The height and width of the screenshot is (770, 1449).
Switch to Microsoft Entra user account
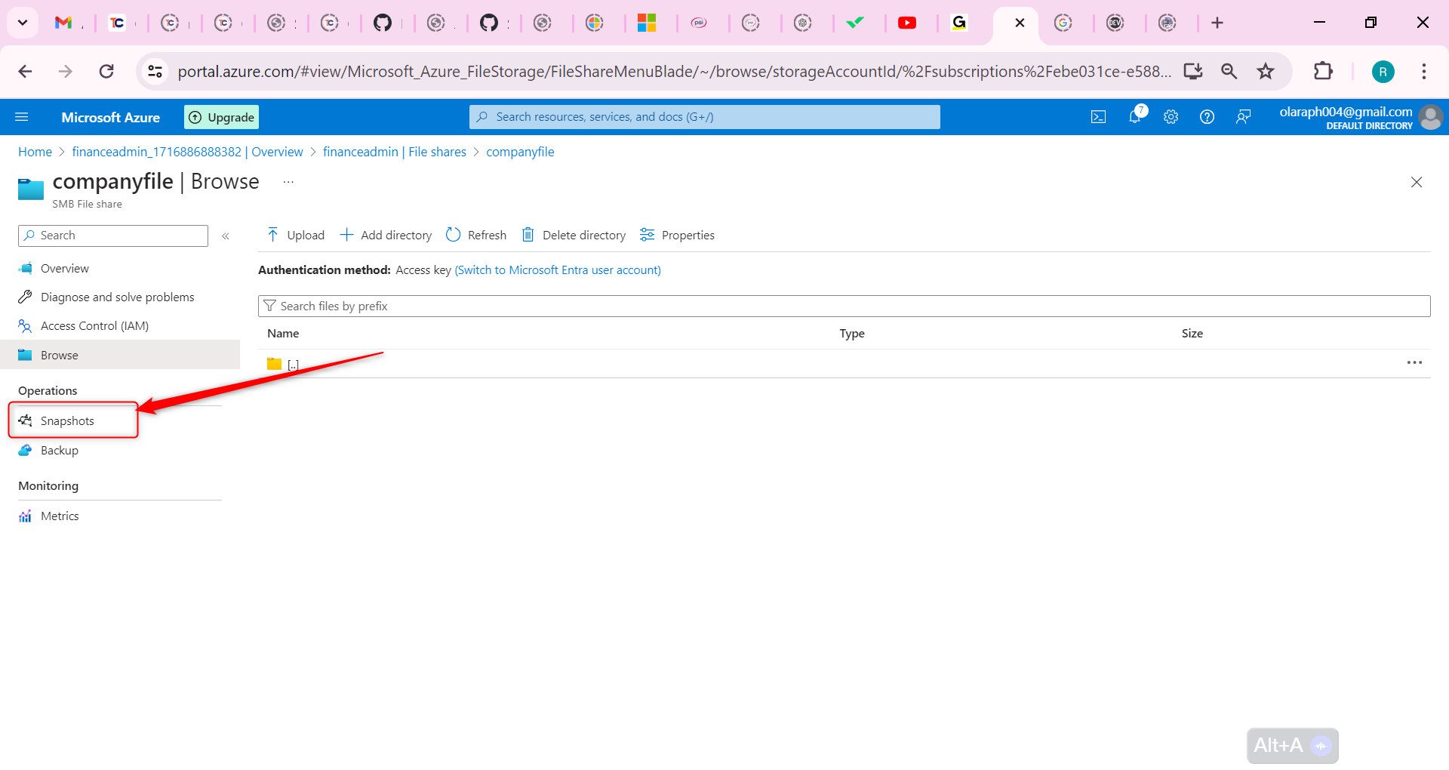558,270
